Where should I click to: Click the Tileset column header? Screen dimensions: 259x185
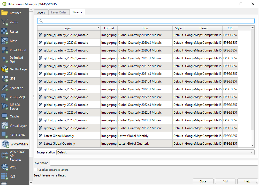tap(203, 28)
